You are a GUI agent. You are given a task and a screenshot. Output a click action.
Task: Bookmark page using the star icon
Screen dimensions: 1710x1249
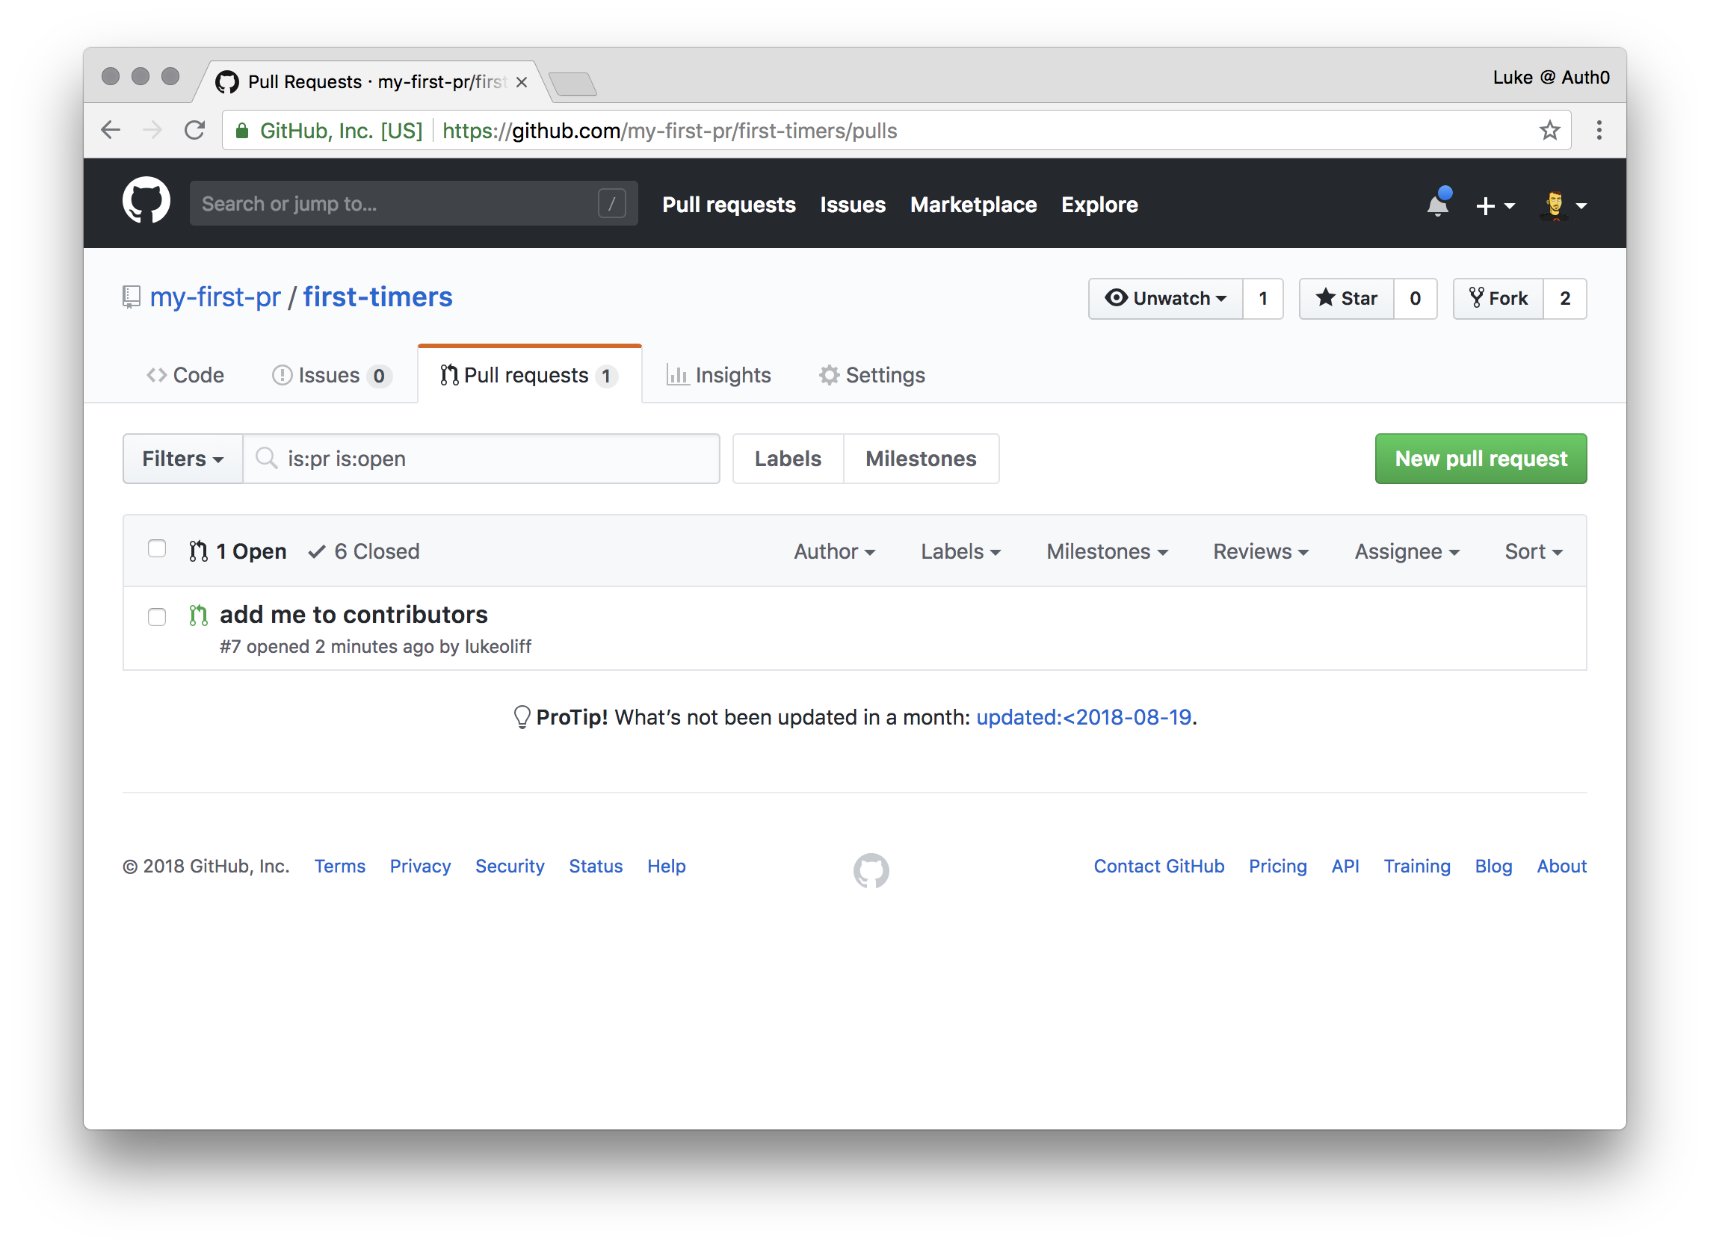tap(1549, 131)
